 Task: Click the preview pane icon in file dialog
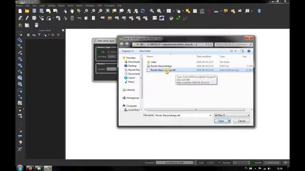click(x=242, y=51)
